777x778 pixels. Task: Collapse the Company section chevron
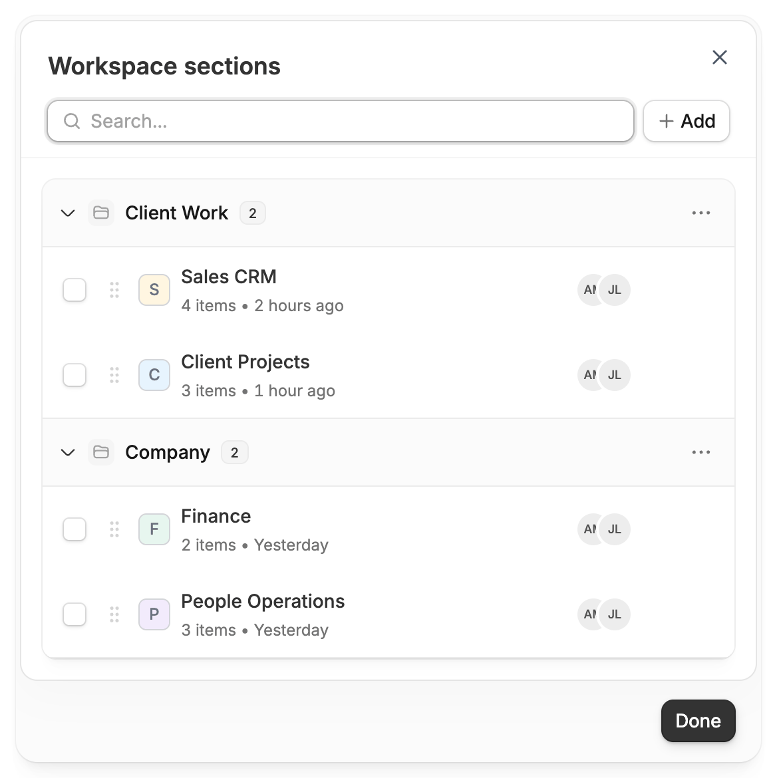pyautogui.click(x=68, y=453)
